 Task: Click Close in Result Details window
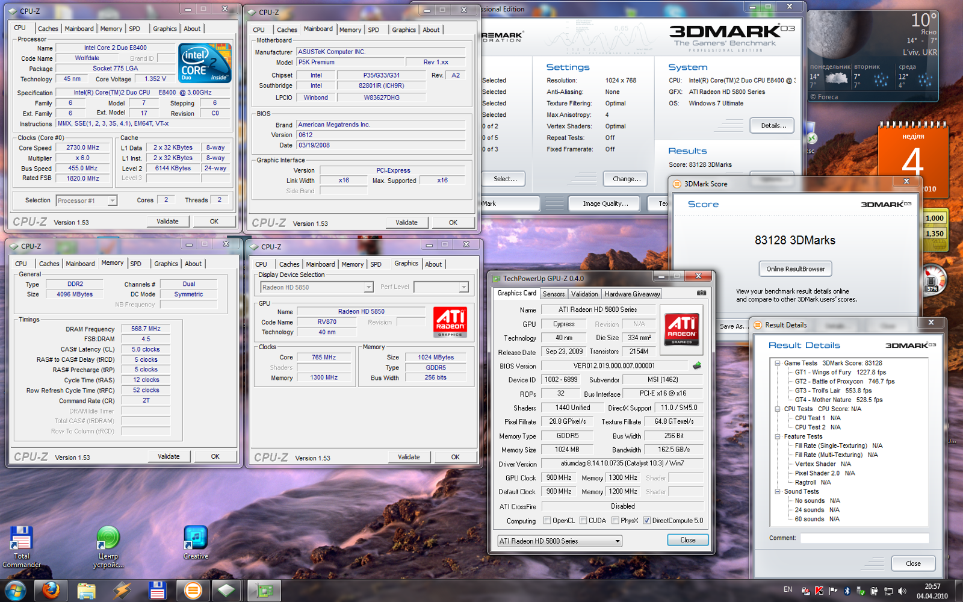coord(913,563)
